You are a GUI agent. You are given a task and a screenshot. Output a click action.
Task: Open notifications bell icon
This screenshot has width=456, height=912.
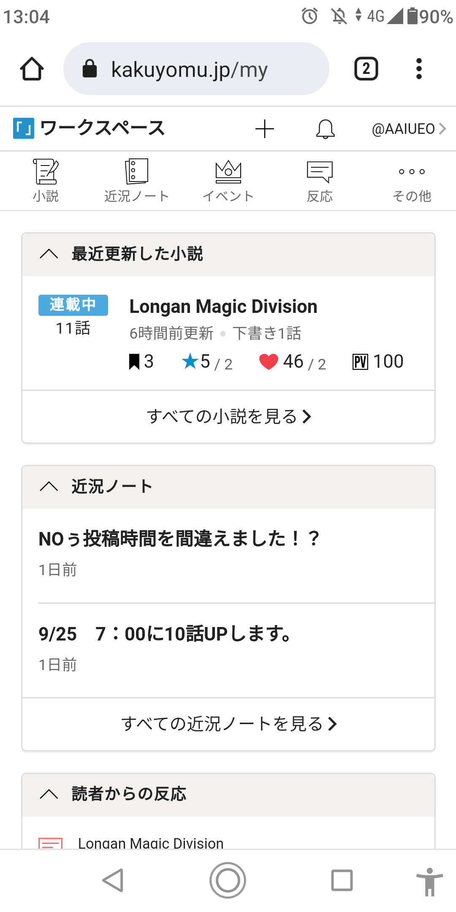pos(326,129)
